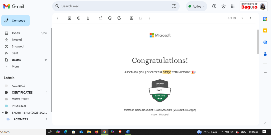The image size is (271, 135).
Task: Expand the More section in the sidebar
Action: tap(15, 67)
